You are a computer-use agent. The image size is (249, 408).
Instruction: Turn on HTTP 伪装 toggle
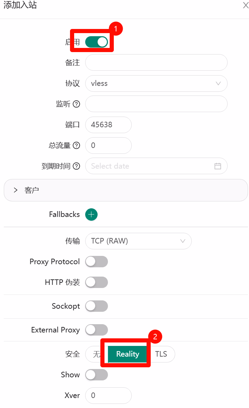97,282
